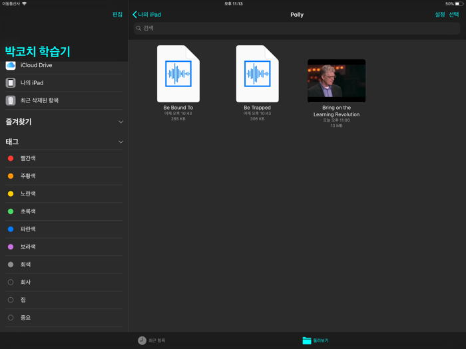
Task: Click the Be Bound To file name
Action: (178, 108)
